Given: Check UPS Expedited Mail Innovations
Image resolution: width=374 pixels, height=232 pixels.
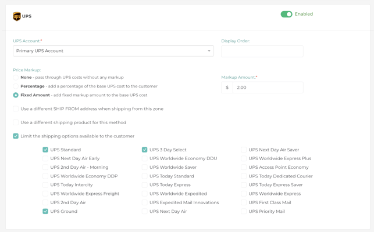Looking at the screenshot, I should pyautogui.click(x=145, y=202).
